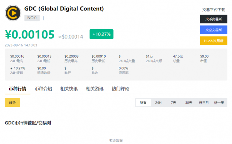Screen dimensions: 232x144
Task: Select the 7天 time range
Action: [x=173, y=103]
